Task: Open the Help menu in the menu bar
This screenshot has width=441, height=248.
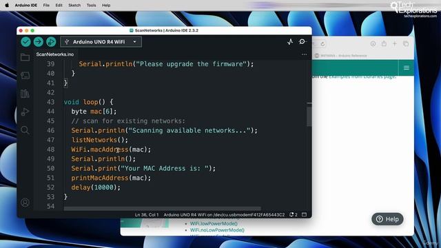Action: [x=106, y=5]
